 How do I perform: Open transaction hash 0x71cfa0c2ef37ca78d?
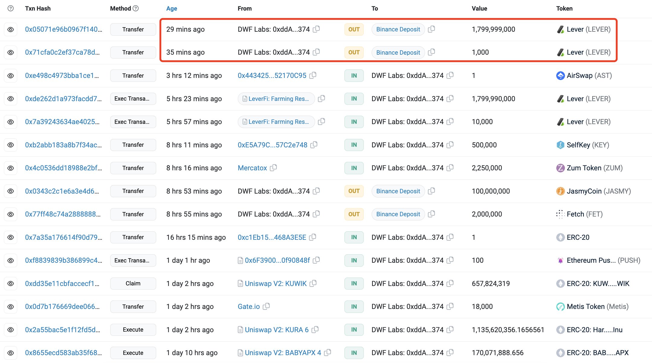(62, 52)
